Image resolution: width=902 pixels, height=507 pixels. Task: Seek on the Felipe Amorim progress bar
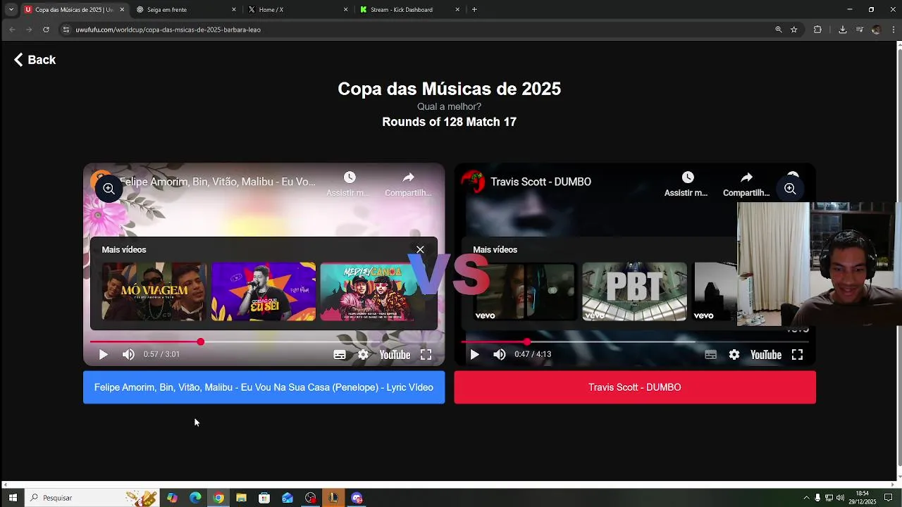[264, 342]
